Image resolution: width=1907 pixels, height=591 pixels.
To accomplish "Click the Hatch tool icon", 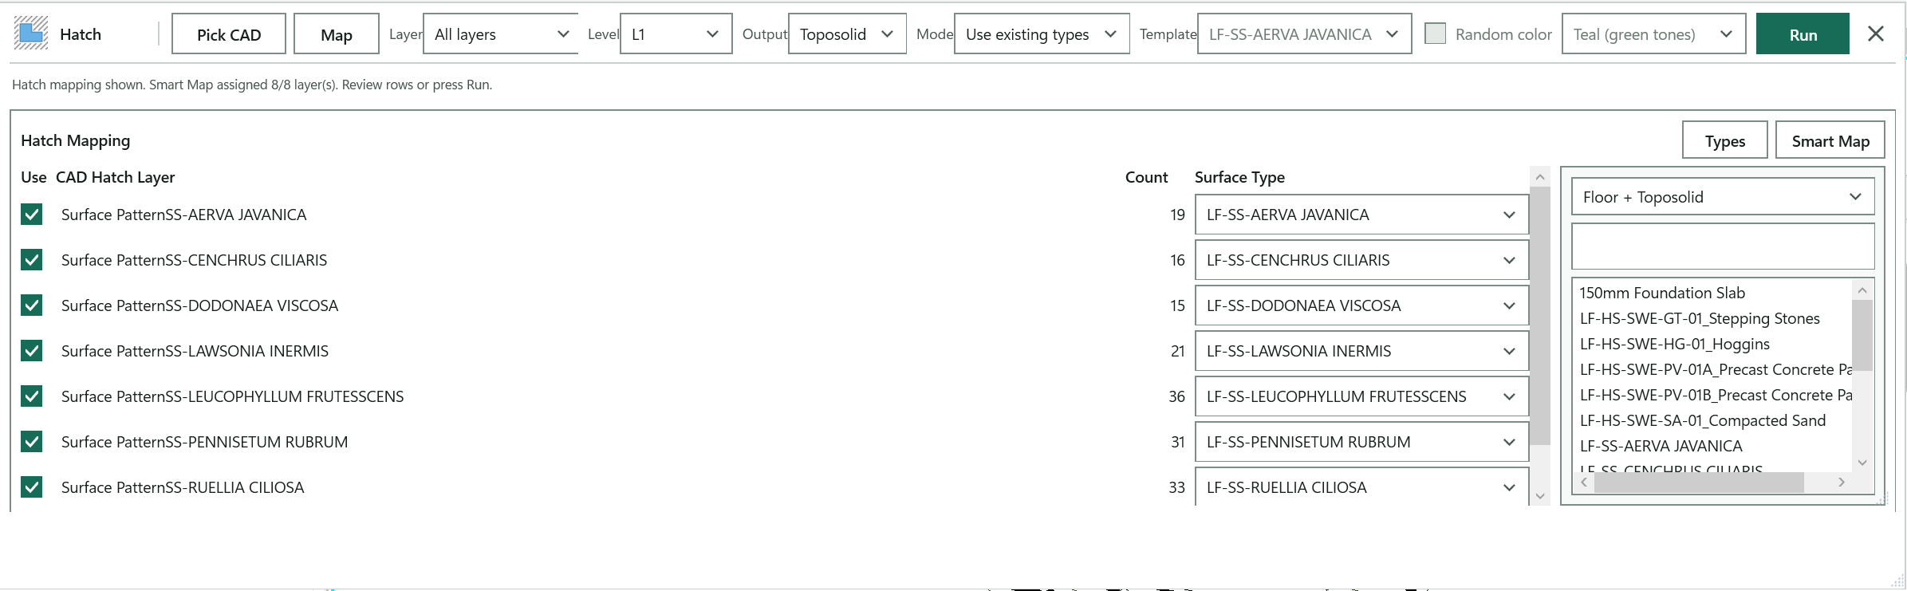I will tap(31, 33).
